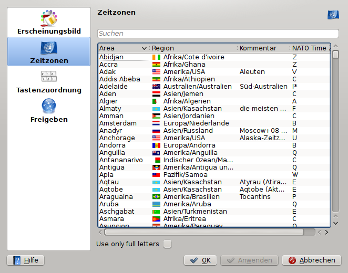Click the Eritrea flag in Asmara row
The height and width of the screenshot is (273, 348).
pos(156,219)
